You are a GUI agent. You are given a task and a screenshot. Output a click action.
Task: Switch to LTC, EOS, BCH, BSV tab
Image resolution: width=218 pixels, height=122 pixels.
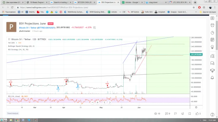pos(180,2)
